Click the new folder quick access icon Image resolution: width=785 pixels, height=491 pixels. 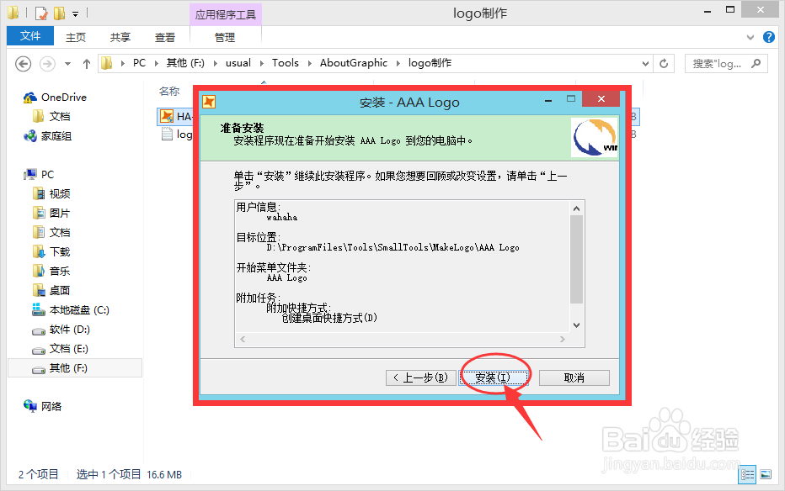pos(60,13)
